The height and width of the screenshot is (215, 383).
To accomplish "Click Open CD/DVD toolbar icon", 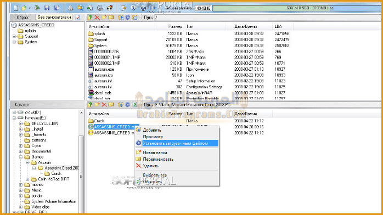I will click(x=37, y=8).
